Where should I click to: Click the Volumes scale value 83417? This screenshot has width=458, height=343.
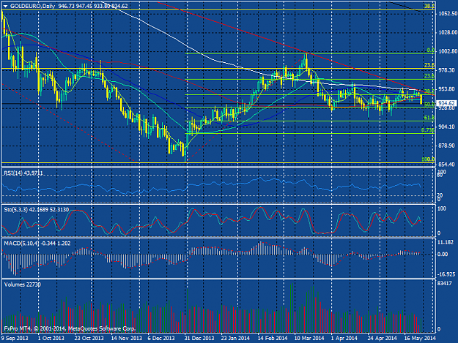point(446,283)
